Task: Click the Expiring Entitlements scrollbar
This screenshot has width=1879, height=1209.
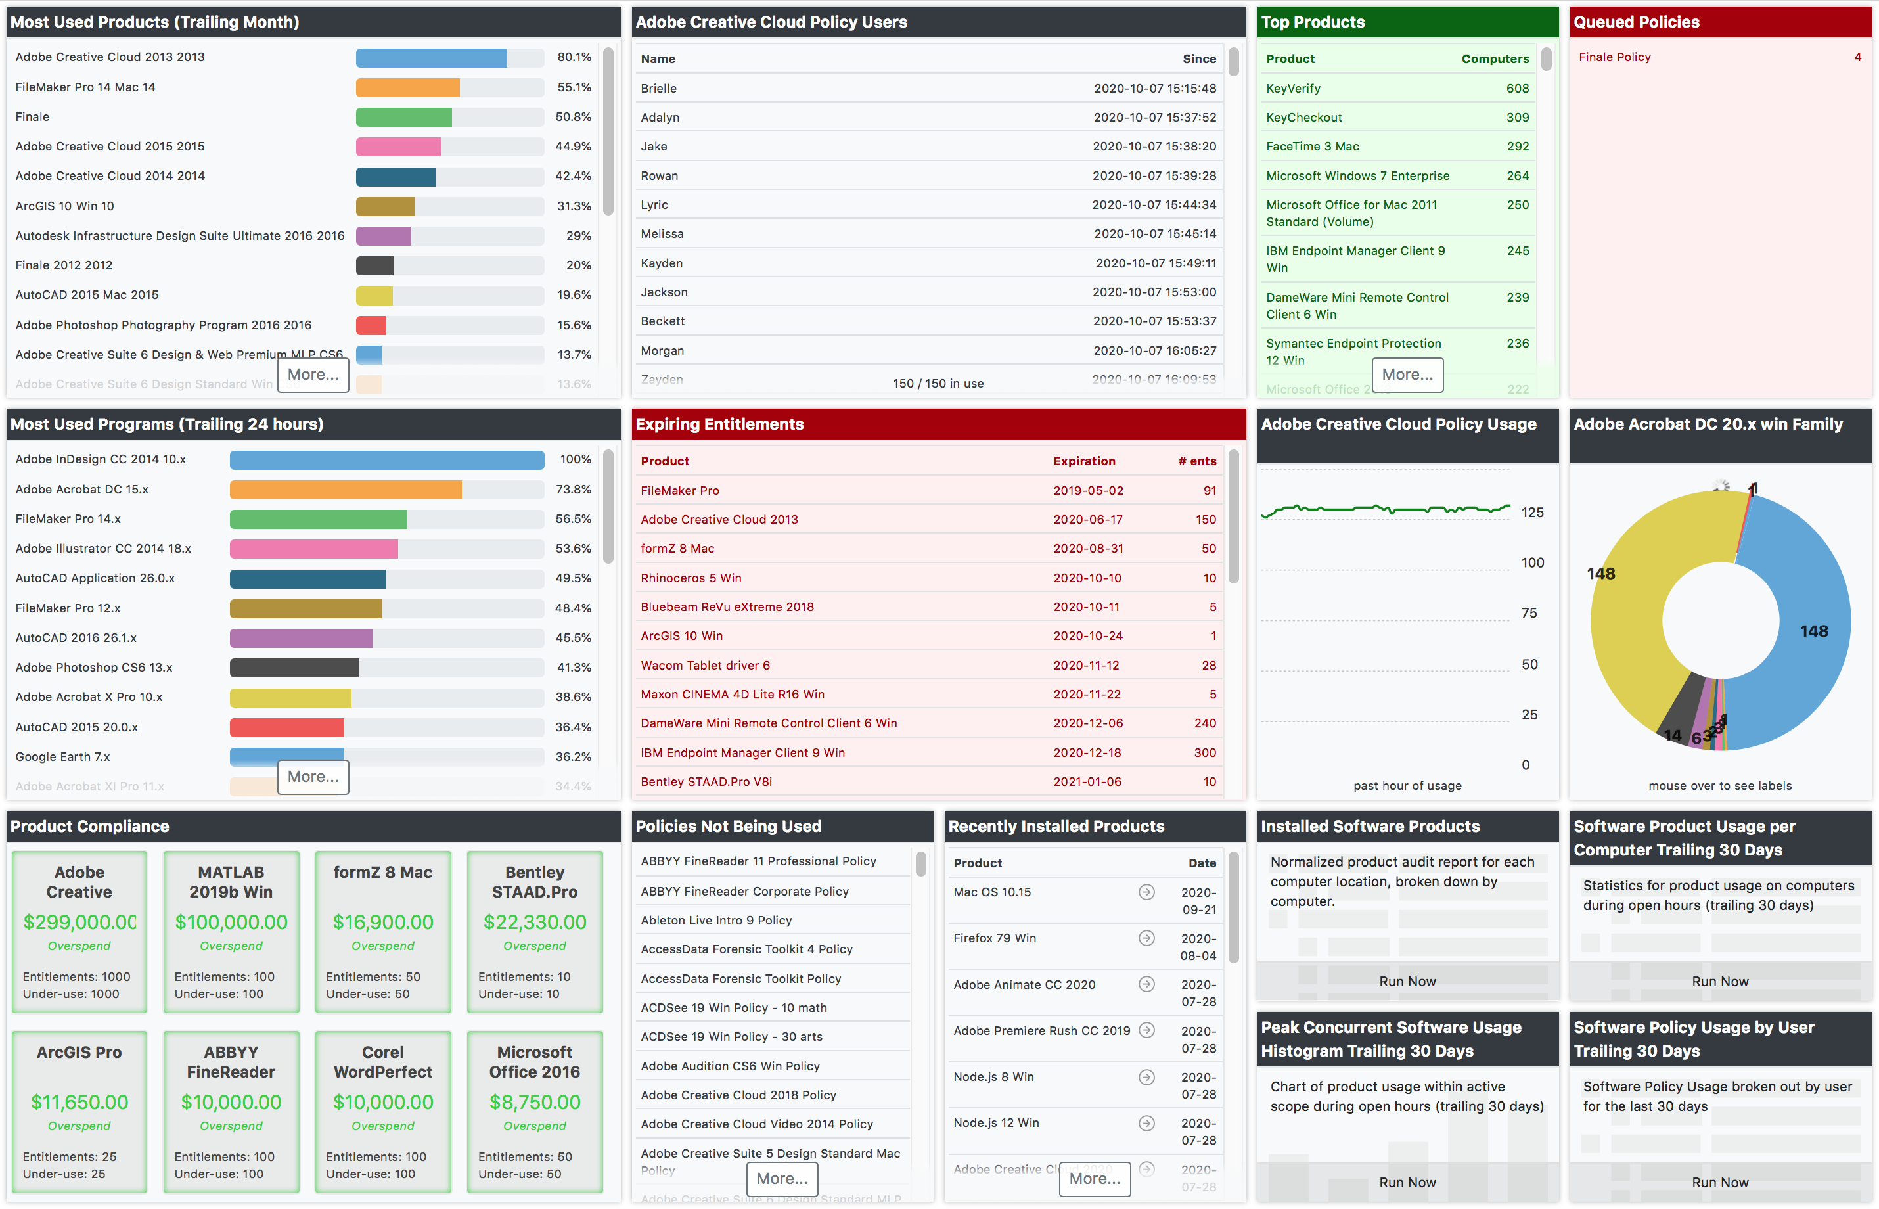Action: [1233, 516]
